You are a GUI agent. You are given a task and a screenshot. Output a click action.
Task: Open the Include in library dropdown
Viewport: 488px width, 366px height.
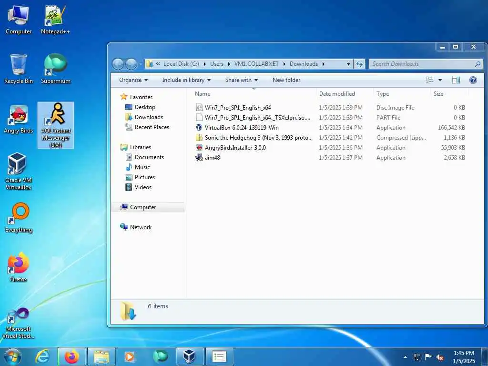pos(186,80)
